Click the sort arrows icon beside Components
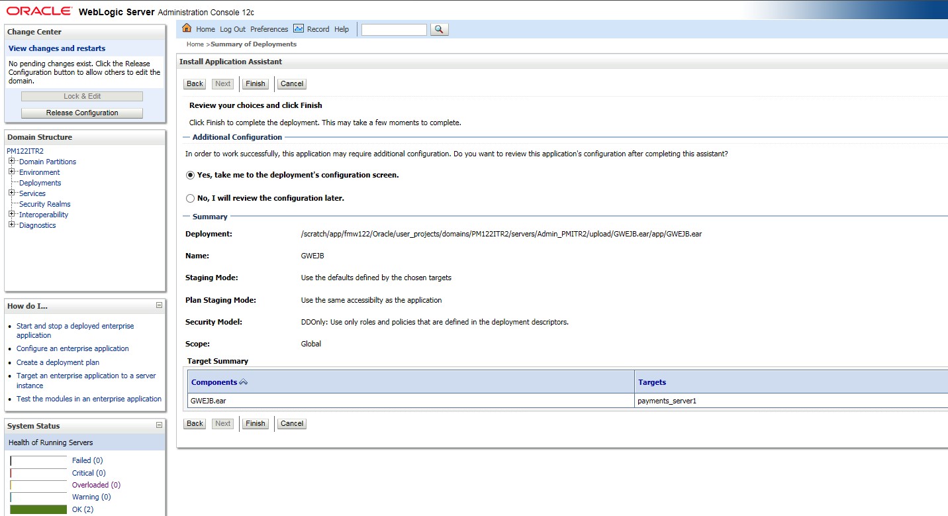948x516 pixels. (x=243, y=382)
